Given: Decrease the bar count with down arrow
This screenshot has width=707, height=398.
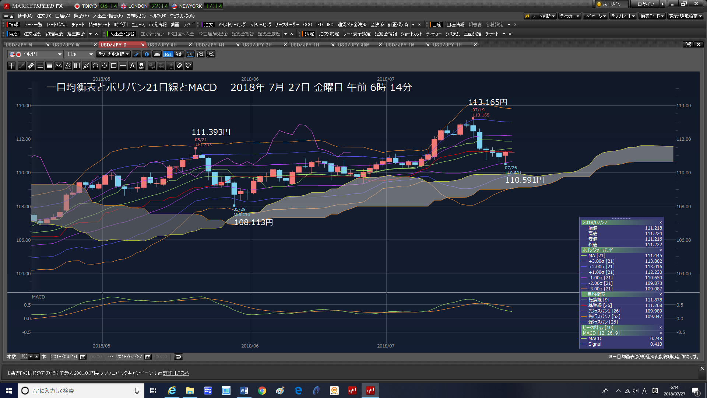Looking at the screenshot, I should point(31,357).
